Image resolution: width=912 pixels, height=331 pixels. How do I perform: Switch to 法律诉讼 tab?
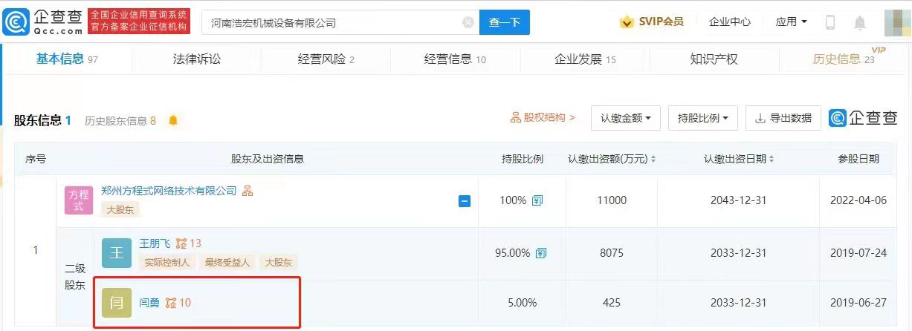196,59
